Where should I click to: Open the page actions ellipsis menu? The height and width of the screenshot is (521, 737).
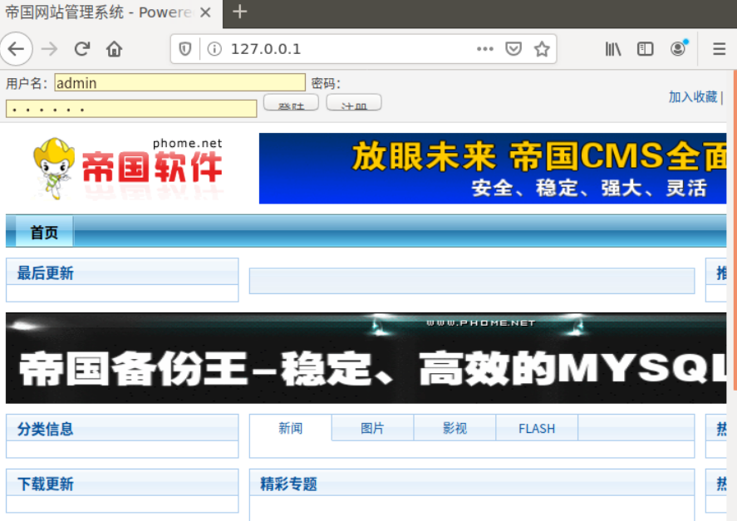pyautogui.click(x=485, y=49)
